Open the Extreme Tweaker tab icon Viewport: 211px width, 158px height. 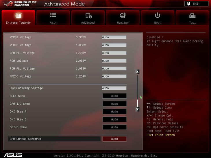point(18,16)
